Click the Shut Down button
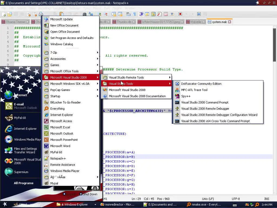This screenshot has height=208, width=277. click(x=88, y=194)
